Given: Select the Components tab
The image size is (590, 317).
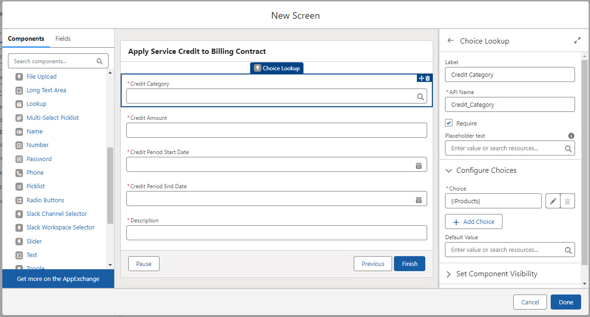Looking at the screenshot, I should [x=26, y=39].
